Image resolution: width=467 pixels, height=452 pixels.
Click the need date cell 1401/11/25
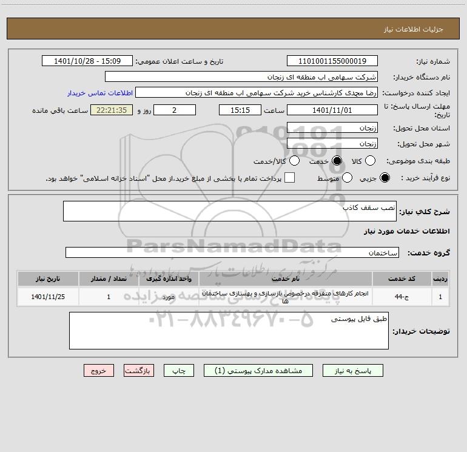[48, 297]
